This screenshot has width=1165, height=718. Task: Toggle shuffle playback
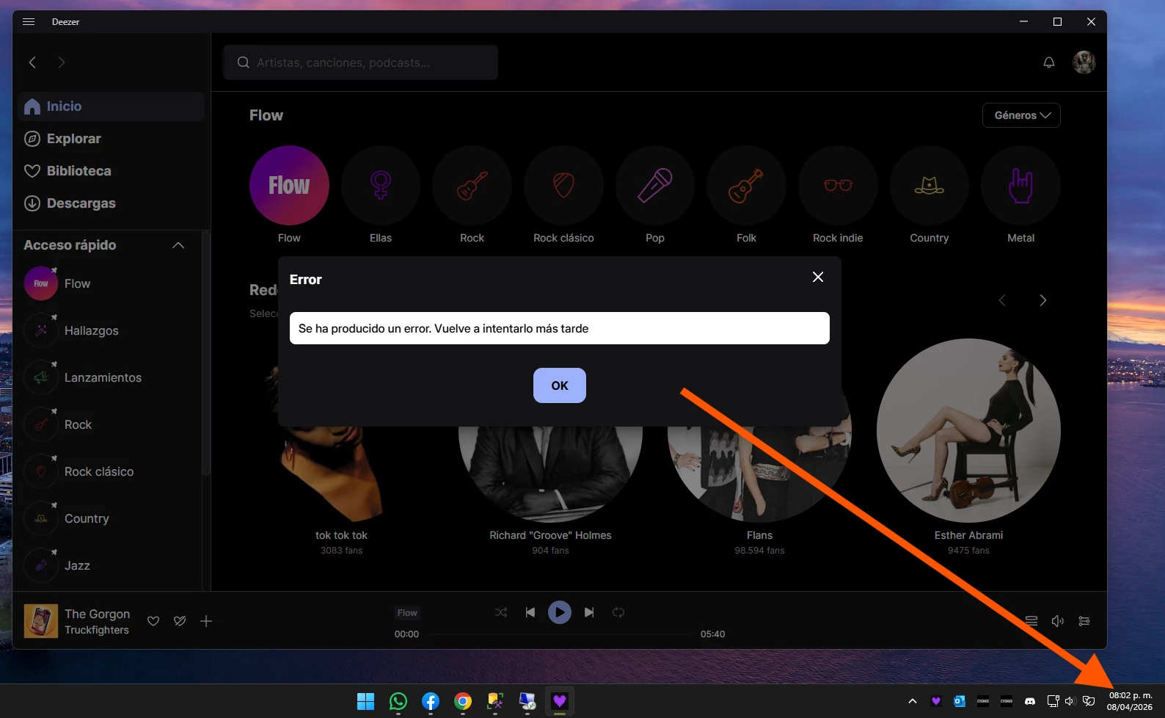pos(501,612)
